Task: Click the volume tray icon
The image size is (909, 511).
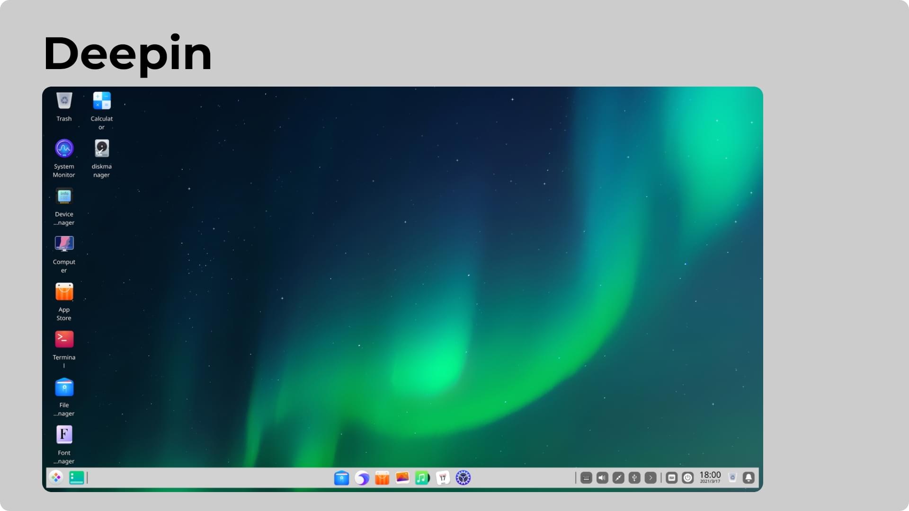Action: (x=602, y=478)
